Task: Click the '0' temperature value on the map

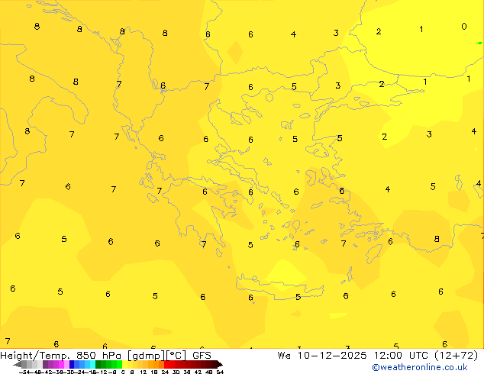Action: click(464, 27)
